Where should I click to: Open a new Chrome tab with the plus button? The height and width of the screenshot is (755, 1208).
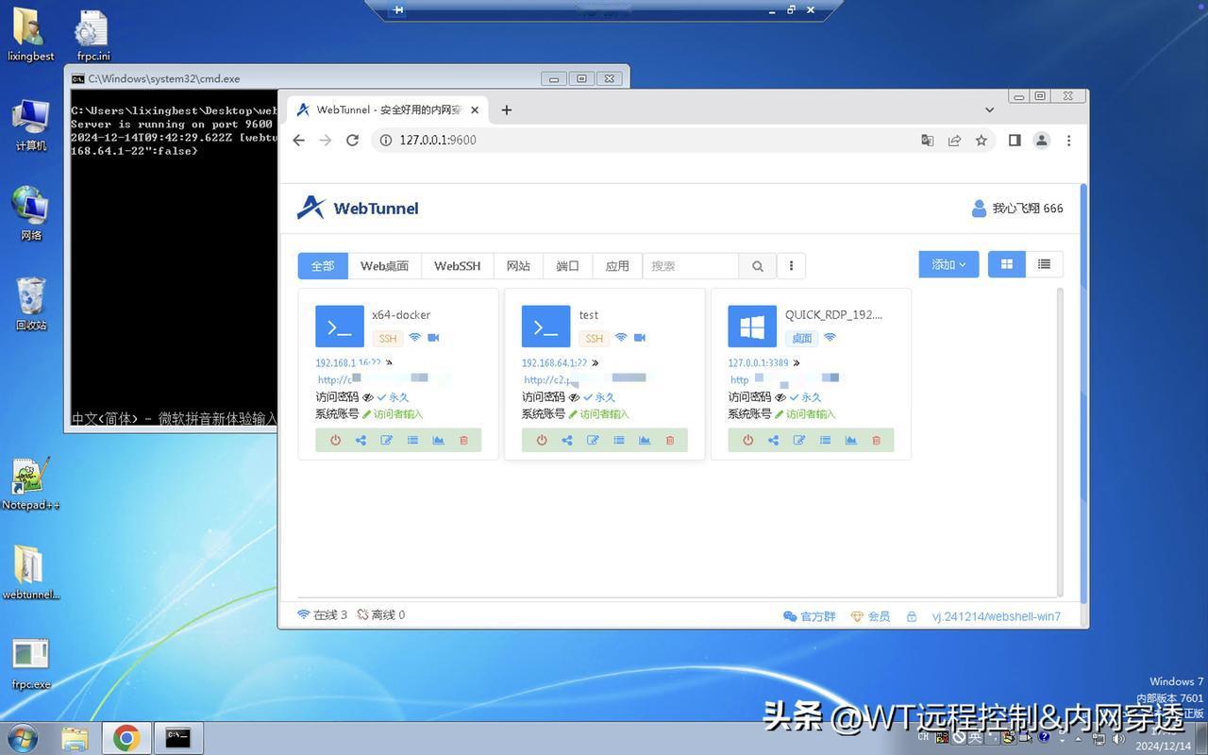(x=507, y=110)
